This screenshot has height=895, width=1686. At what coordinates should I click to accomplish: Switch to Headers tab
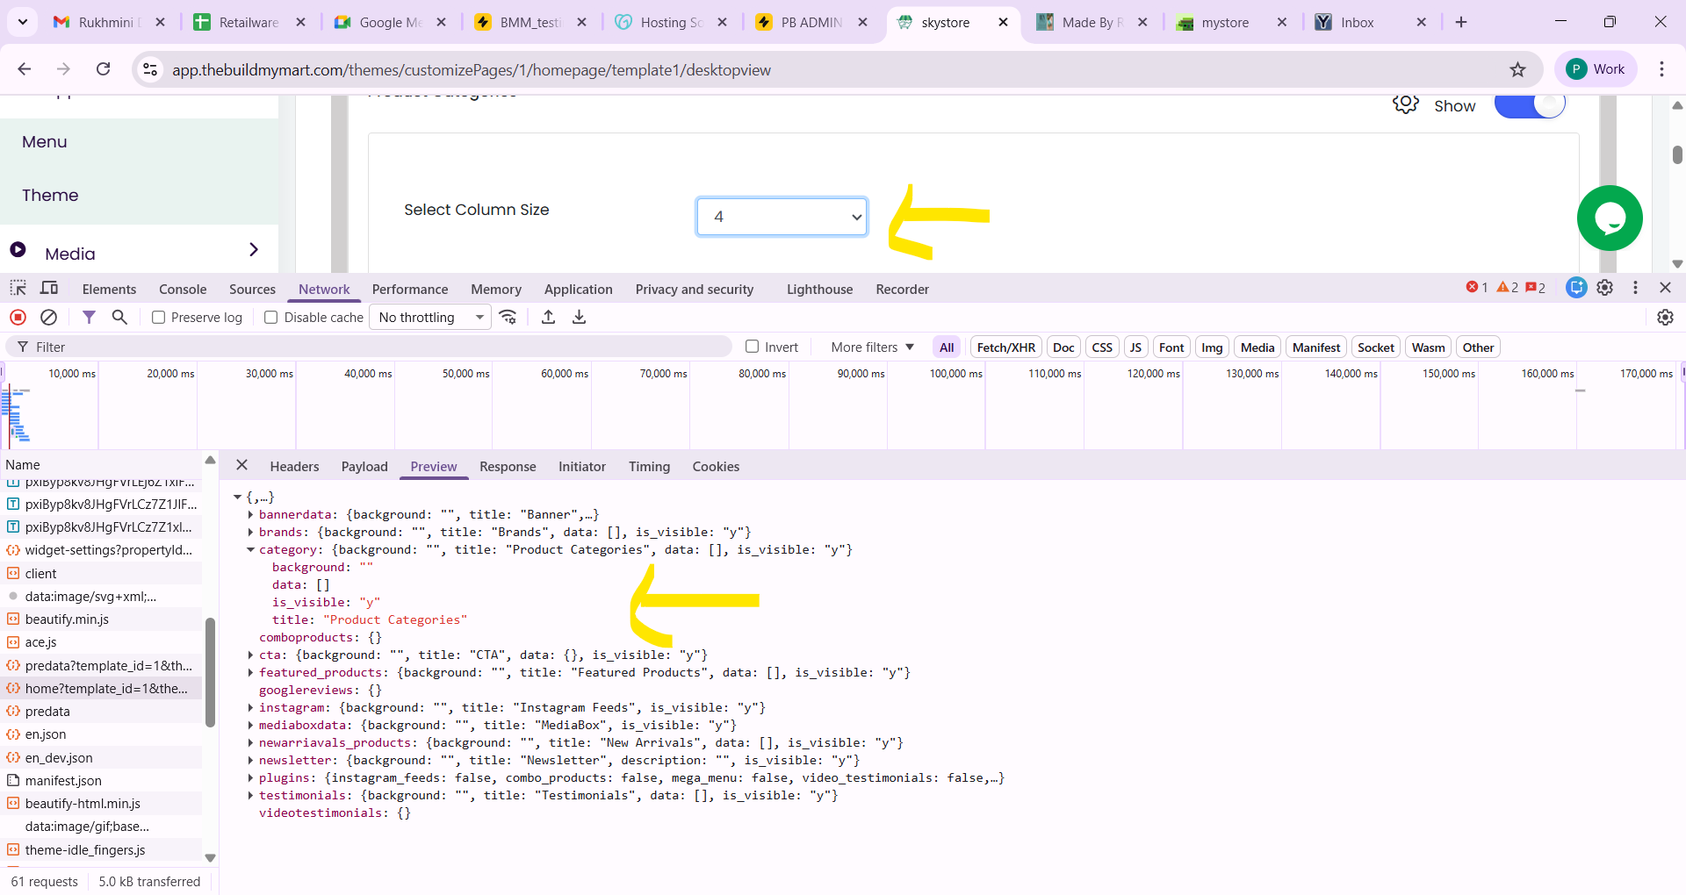point(294,467)
